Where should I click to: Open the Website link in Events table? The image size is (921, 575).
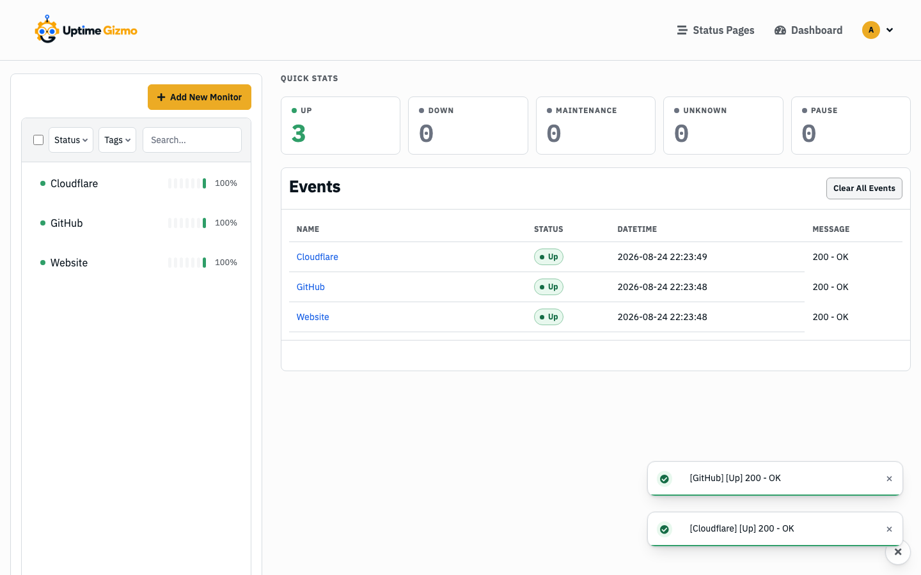click(x=313, y=317)
